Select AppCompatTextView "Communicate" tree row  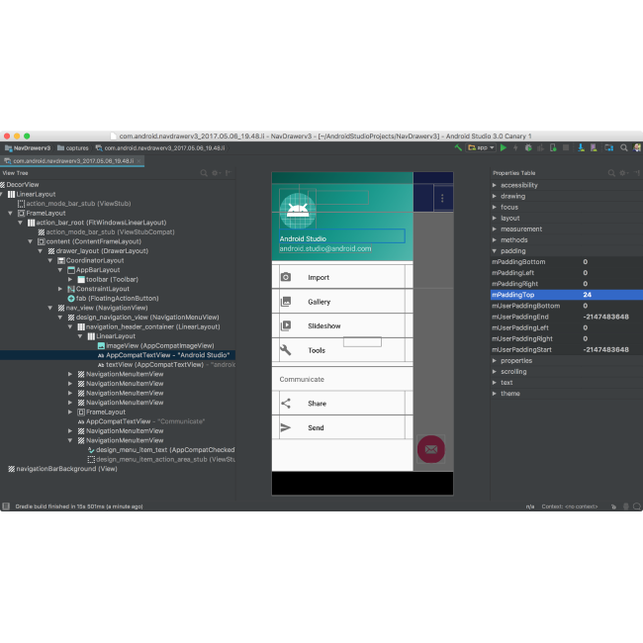[141, 421]
